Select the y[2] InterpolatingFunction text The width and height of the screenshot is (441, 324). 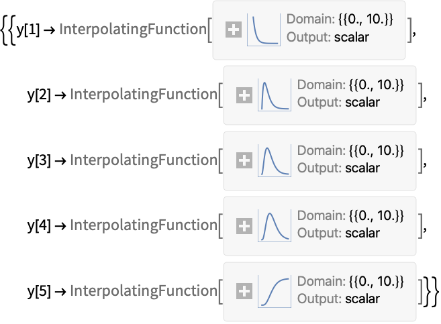(144, 95)
